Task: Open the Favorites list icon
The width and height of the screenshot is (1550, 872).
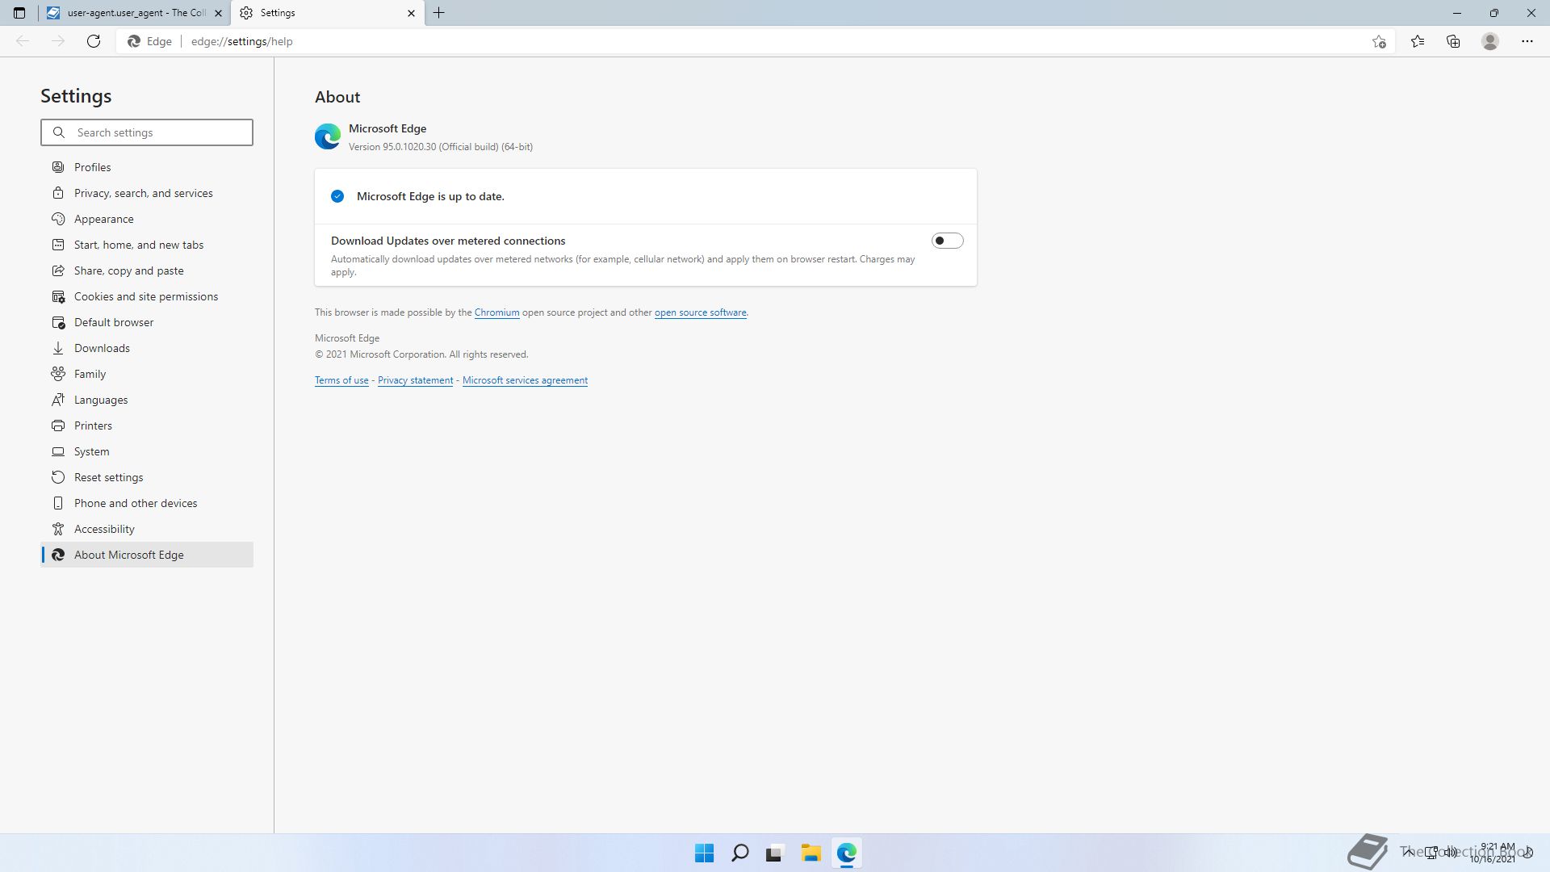Action: (1418, 41)
